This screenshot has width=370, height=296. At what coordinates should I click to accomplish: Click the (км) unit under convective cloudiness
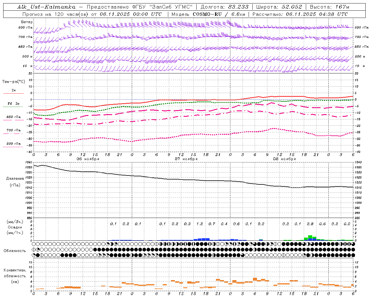click(15, 282)
